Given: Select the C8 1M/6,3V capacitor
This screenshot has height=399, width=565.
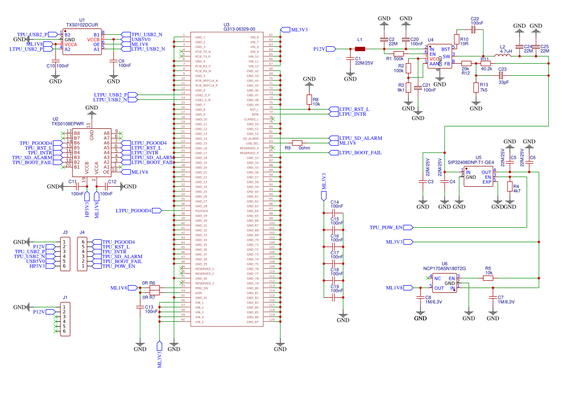Looking at the screenshot, I should (x=420, y=297).
